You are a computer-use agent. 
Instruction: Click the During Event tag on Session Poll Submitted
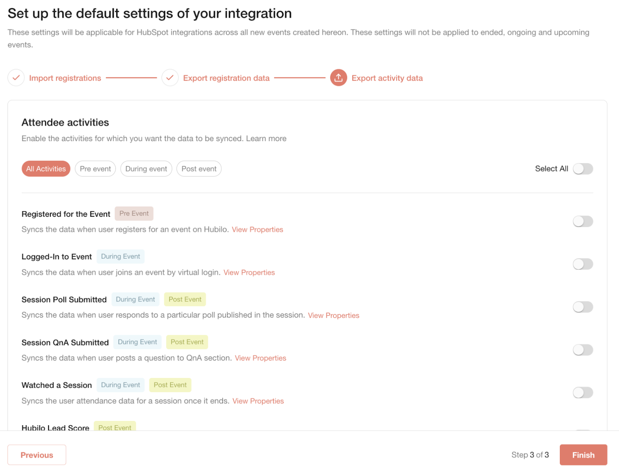pyautogui.click(x=135, y=300)
